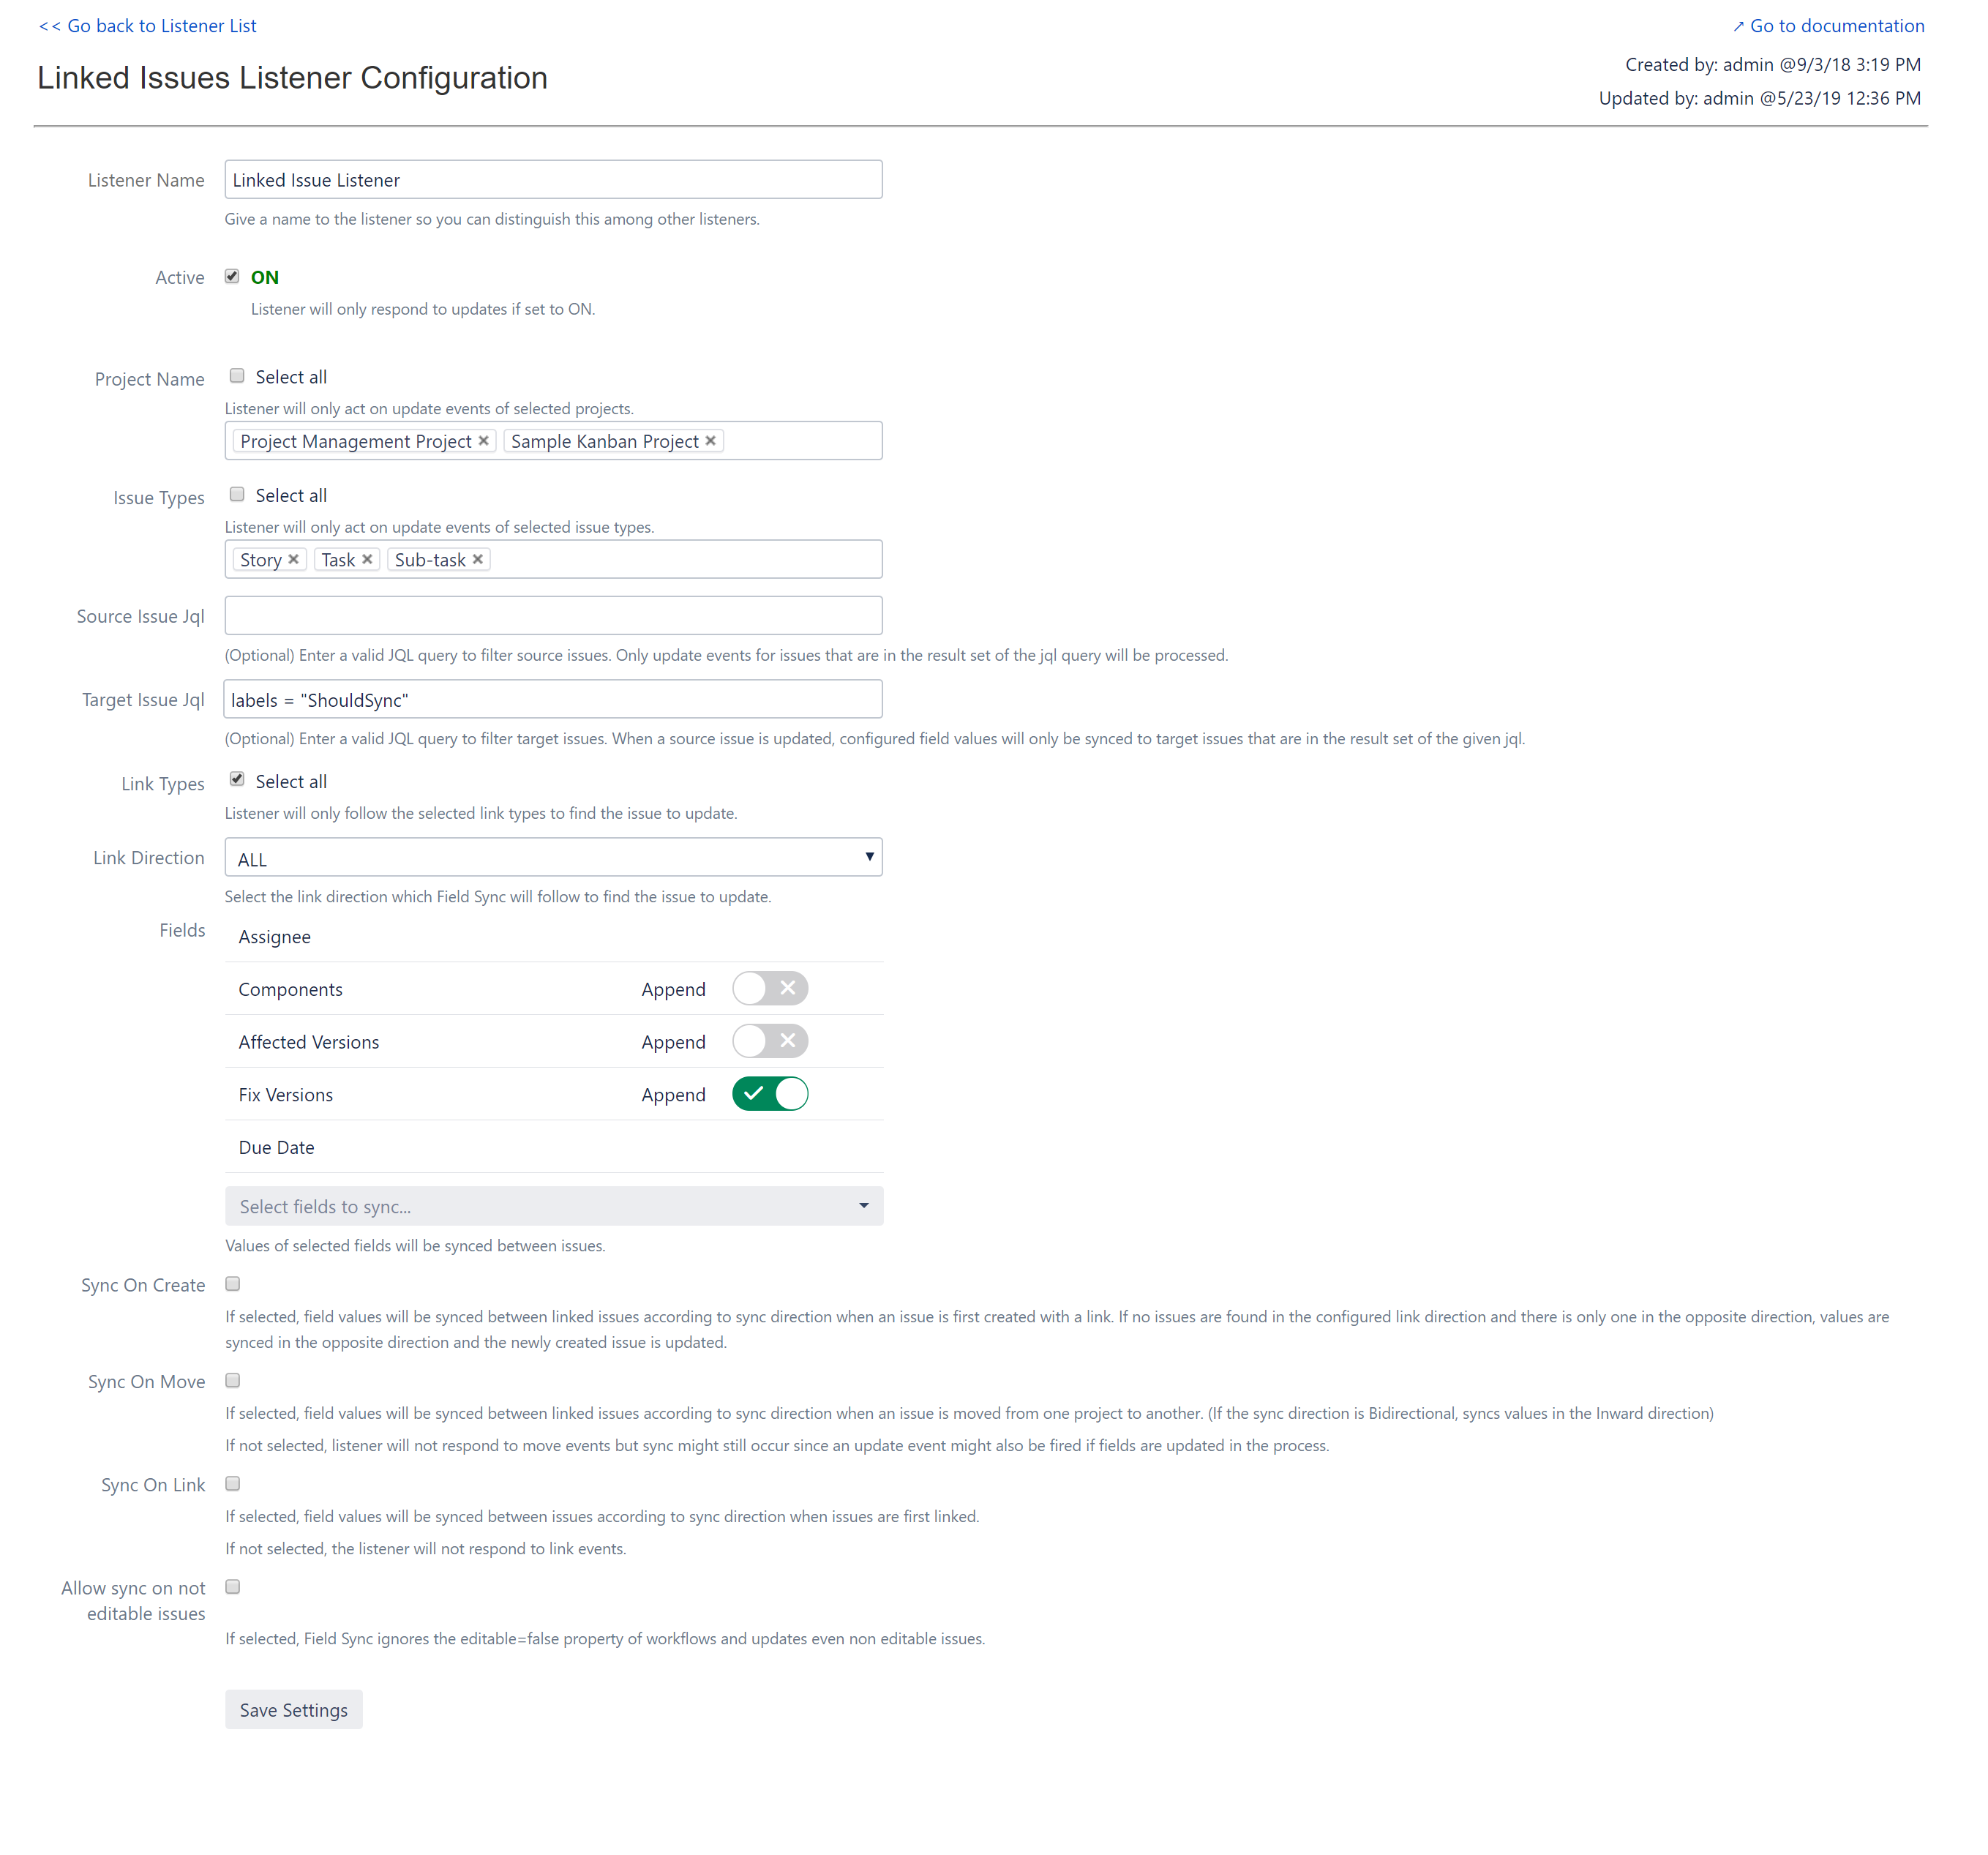
Task: Remove the Task issue type
Action: pos(367,559)
